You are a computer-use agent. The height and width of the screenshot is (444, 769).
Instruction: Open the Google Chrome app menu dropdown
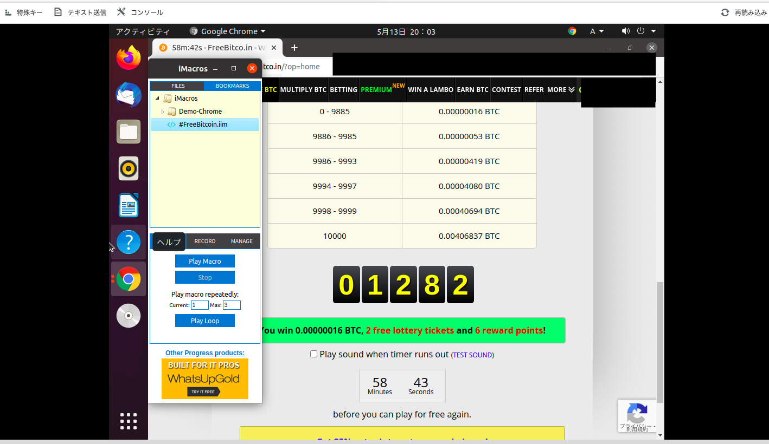click(228, 31)
